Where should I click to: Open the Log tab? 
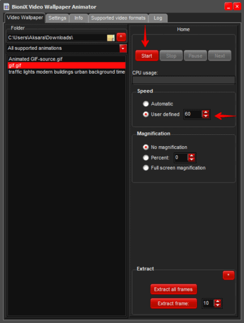[x=158, y=18]
